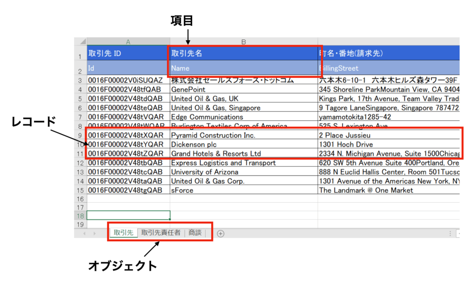
Task: Select the 2 Place Jussieu cell
Action: tap(389, 135)
